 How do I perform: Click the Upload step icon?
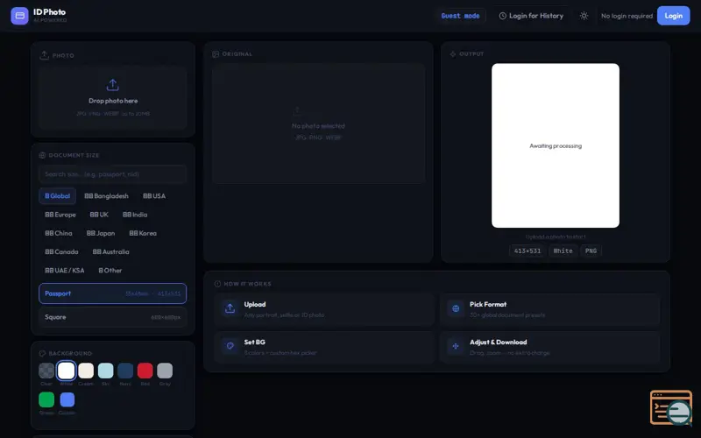pos(230,308)
